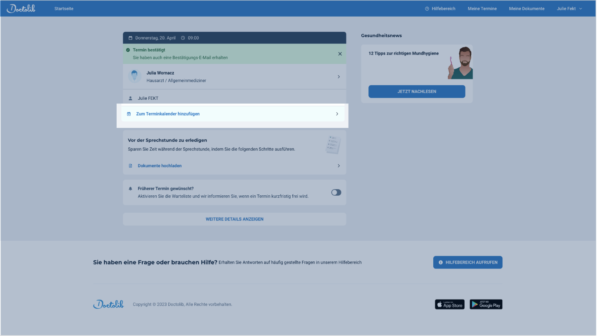Click chevron on Dokumente hochladen row
Screen dimensions: 597x336
(339, 166)
